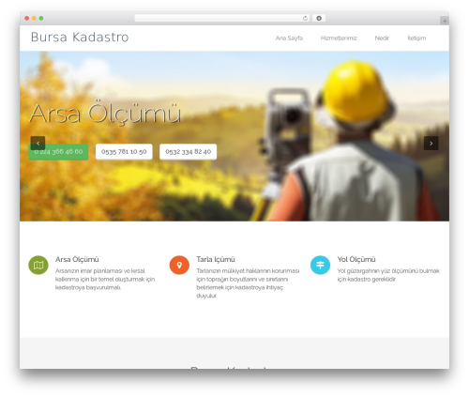Open the Tarla Içümü service heading
Image resolution: width=469 pixels, height=397 pixels.
coord(216,259)
